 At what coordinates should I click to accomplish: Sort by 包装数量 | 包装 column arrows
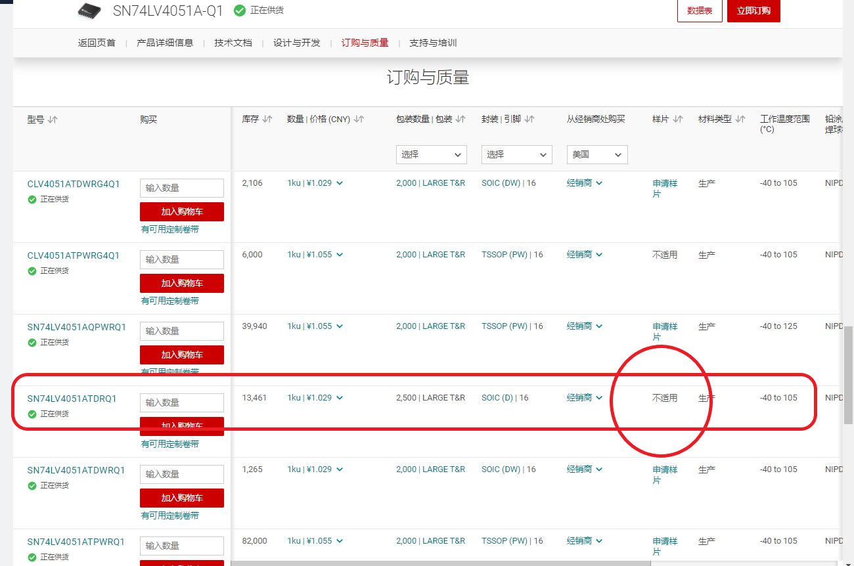tap(461, 120)
